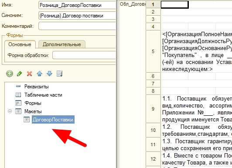Click cell starting '1.2. Поставщик обязу'
The image size is (232, 168).
click(x=196, y=130)
